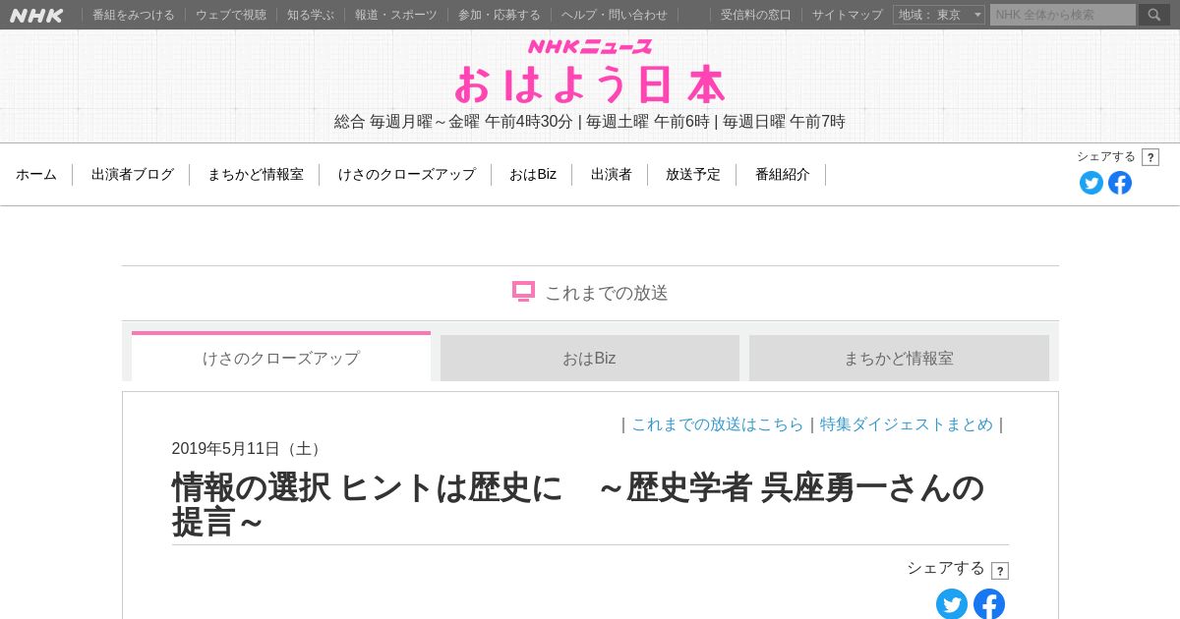Open けさのクローズアップ in navigation bar
1180x619 pixels.
[x=407, y=174]
